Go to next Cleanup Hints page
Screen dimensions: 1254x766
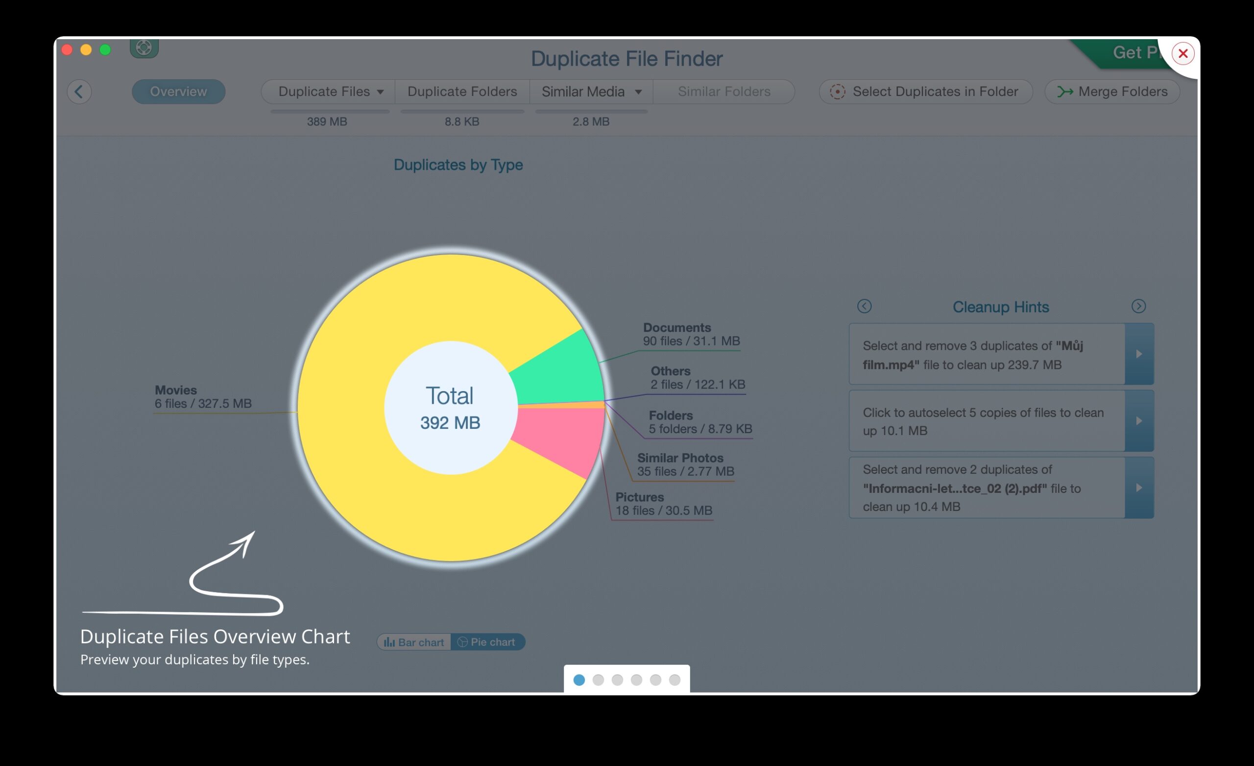(x=1138, y=306)
